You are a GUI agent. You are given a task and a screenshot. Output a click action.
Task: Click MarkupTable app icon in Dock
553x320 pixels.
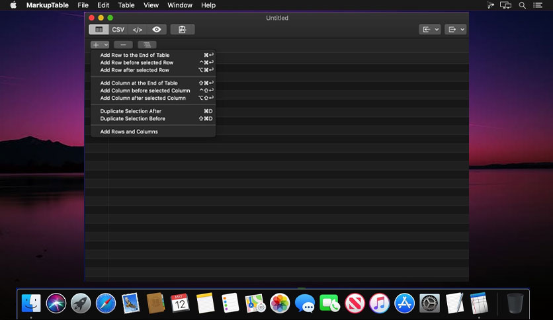point(479,303)
